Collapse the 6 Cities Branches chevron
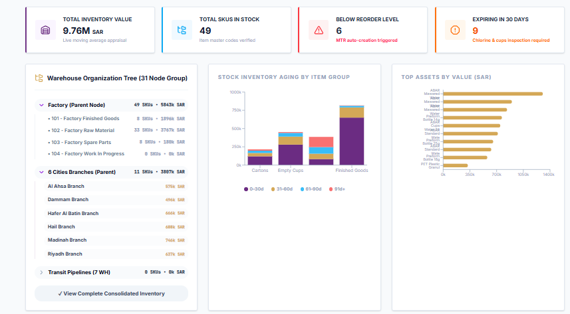 [41, 172]
